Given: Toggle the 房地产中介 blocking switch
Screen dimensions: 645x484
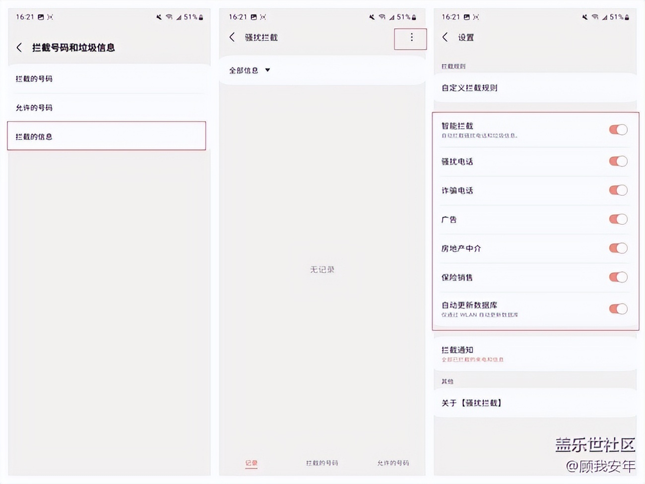Looking at the screenshot, I should [617, 248].
